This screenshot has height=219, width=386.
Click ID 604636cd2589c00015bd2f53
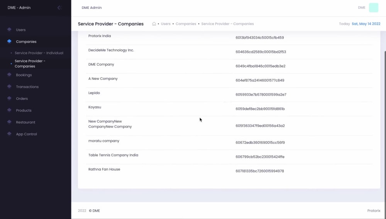click(x=261, y=52)
